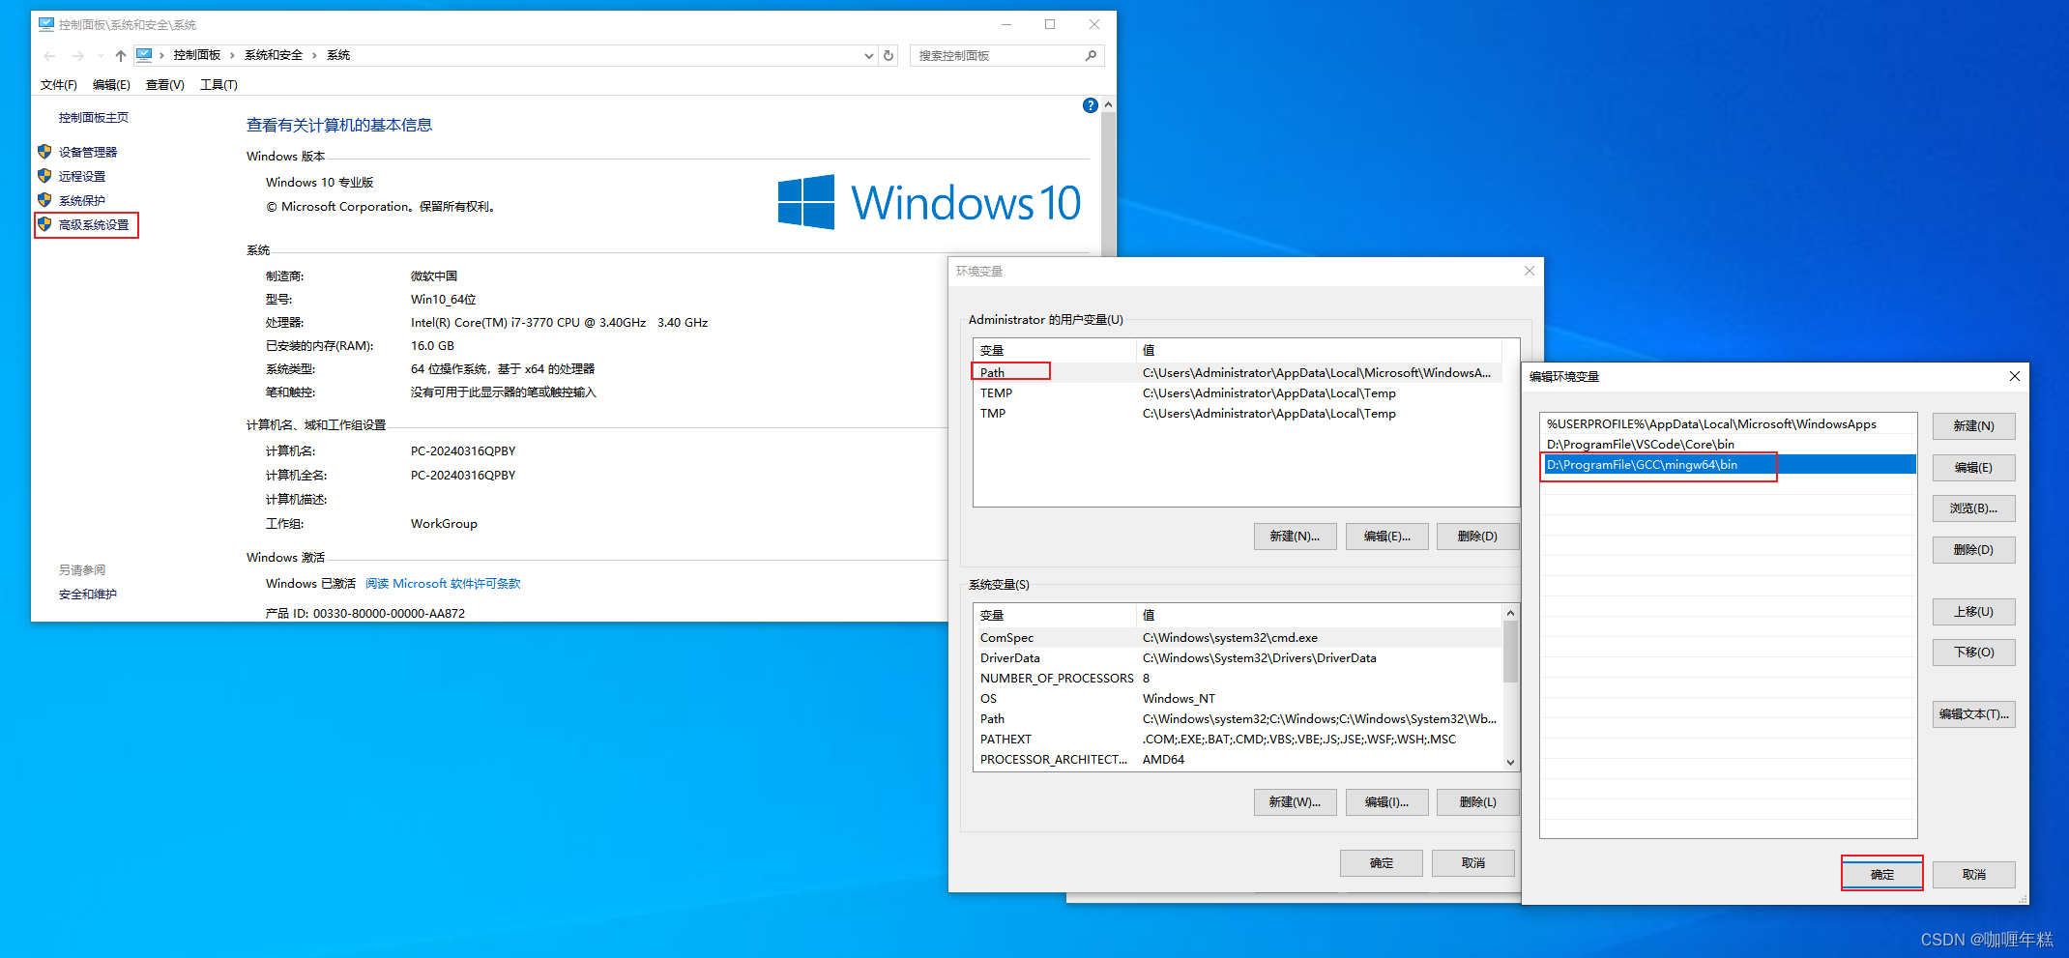Screen dimensions: 2069x958
Task: Select the user Path variable row
Action: (1238, 372)
